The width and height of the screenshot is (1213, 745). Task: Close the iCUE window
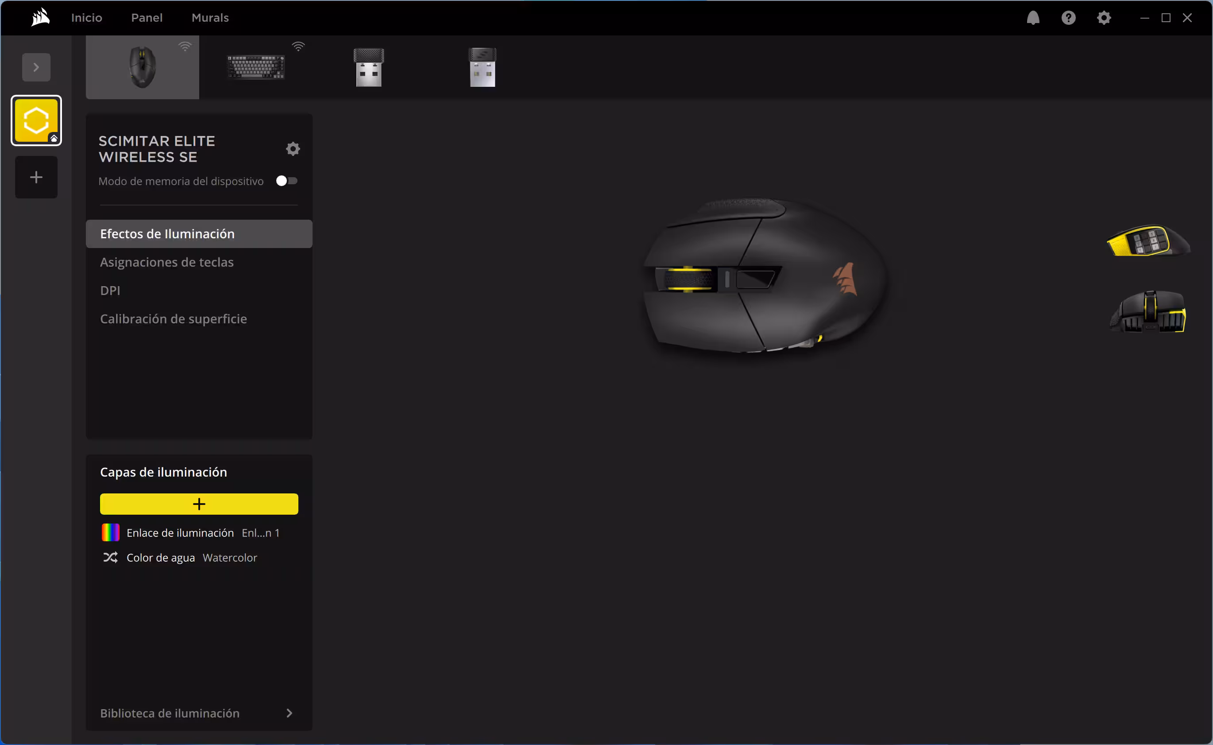(x=1187, y=18)
